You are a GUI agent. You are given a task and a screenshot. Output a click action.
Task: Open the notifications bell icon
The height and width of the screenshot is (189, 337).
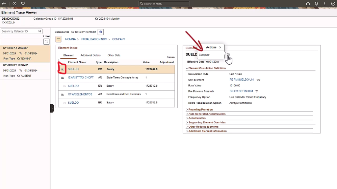click(x=316, y=3)
